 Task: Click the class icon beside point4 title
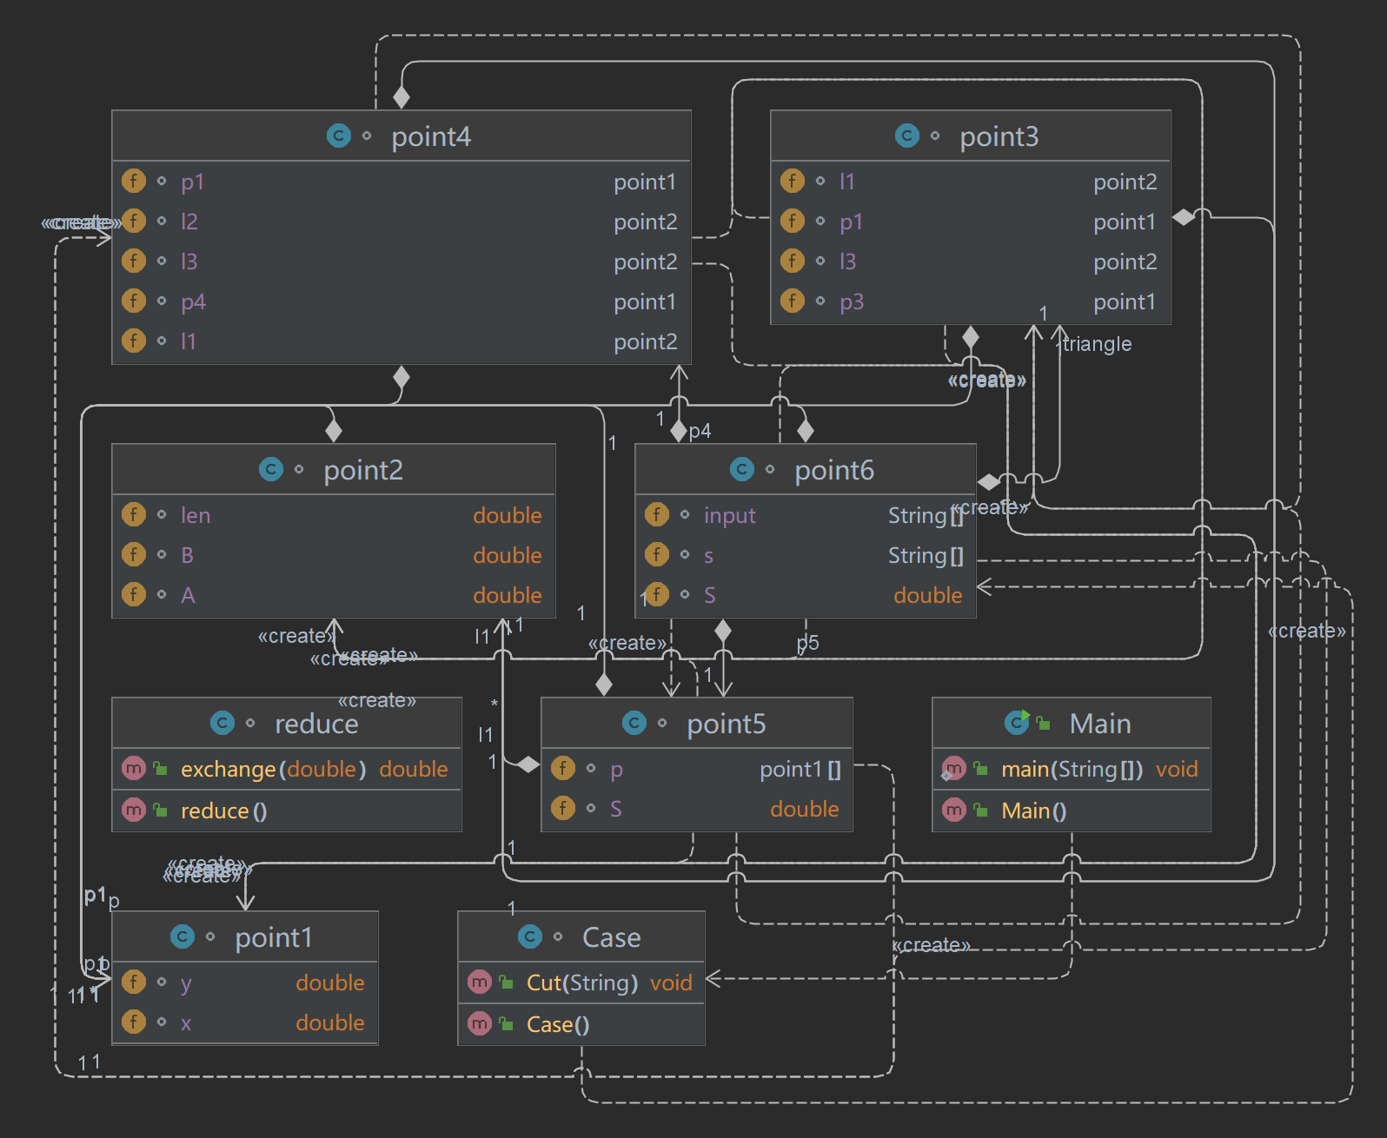pos(339,136)
